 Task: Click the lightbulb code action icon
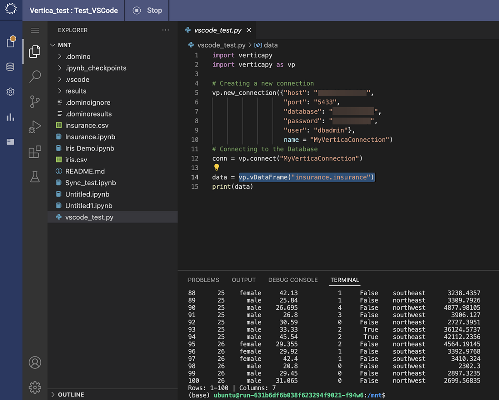coord(216,167)
